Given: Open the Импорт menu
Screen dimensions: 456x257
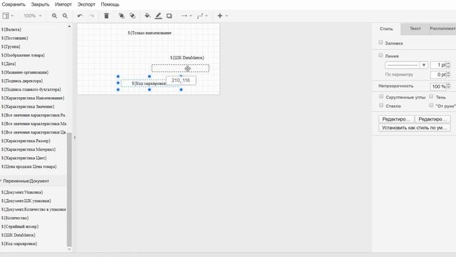Looking at the screenshot, I should 63,4.
